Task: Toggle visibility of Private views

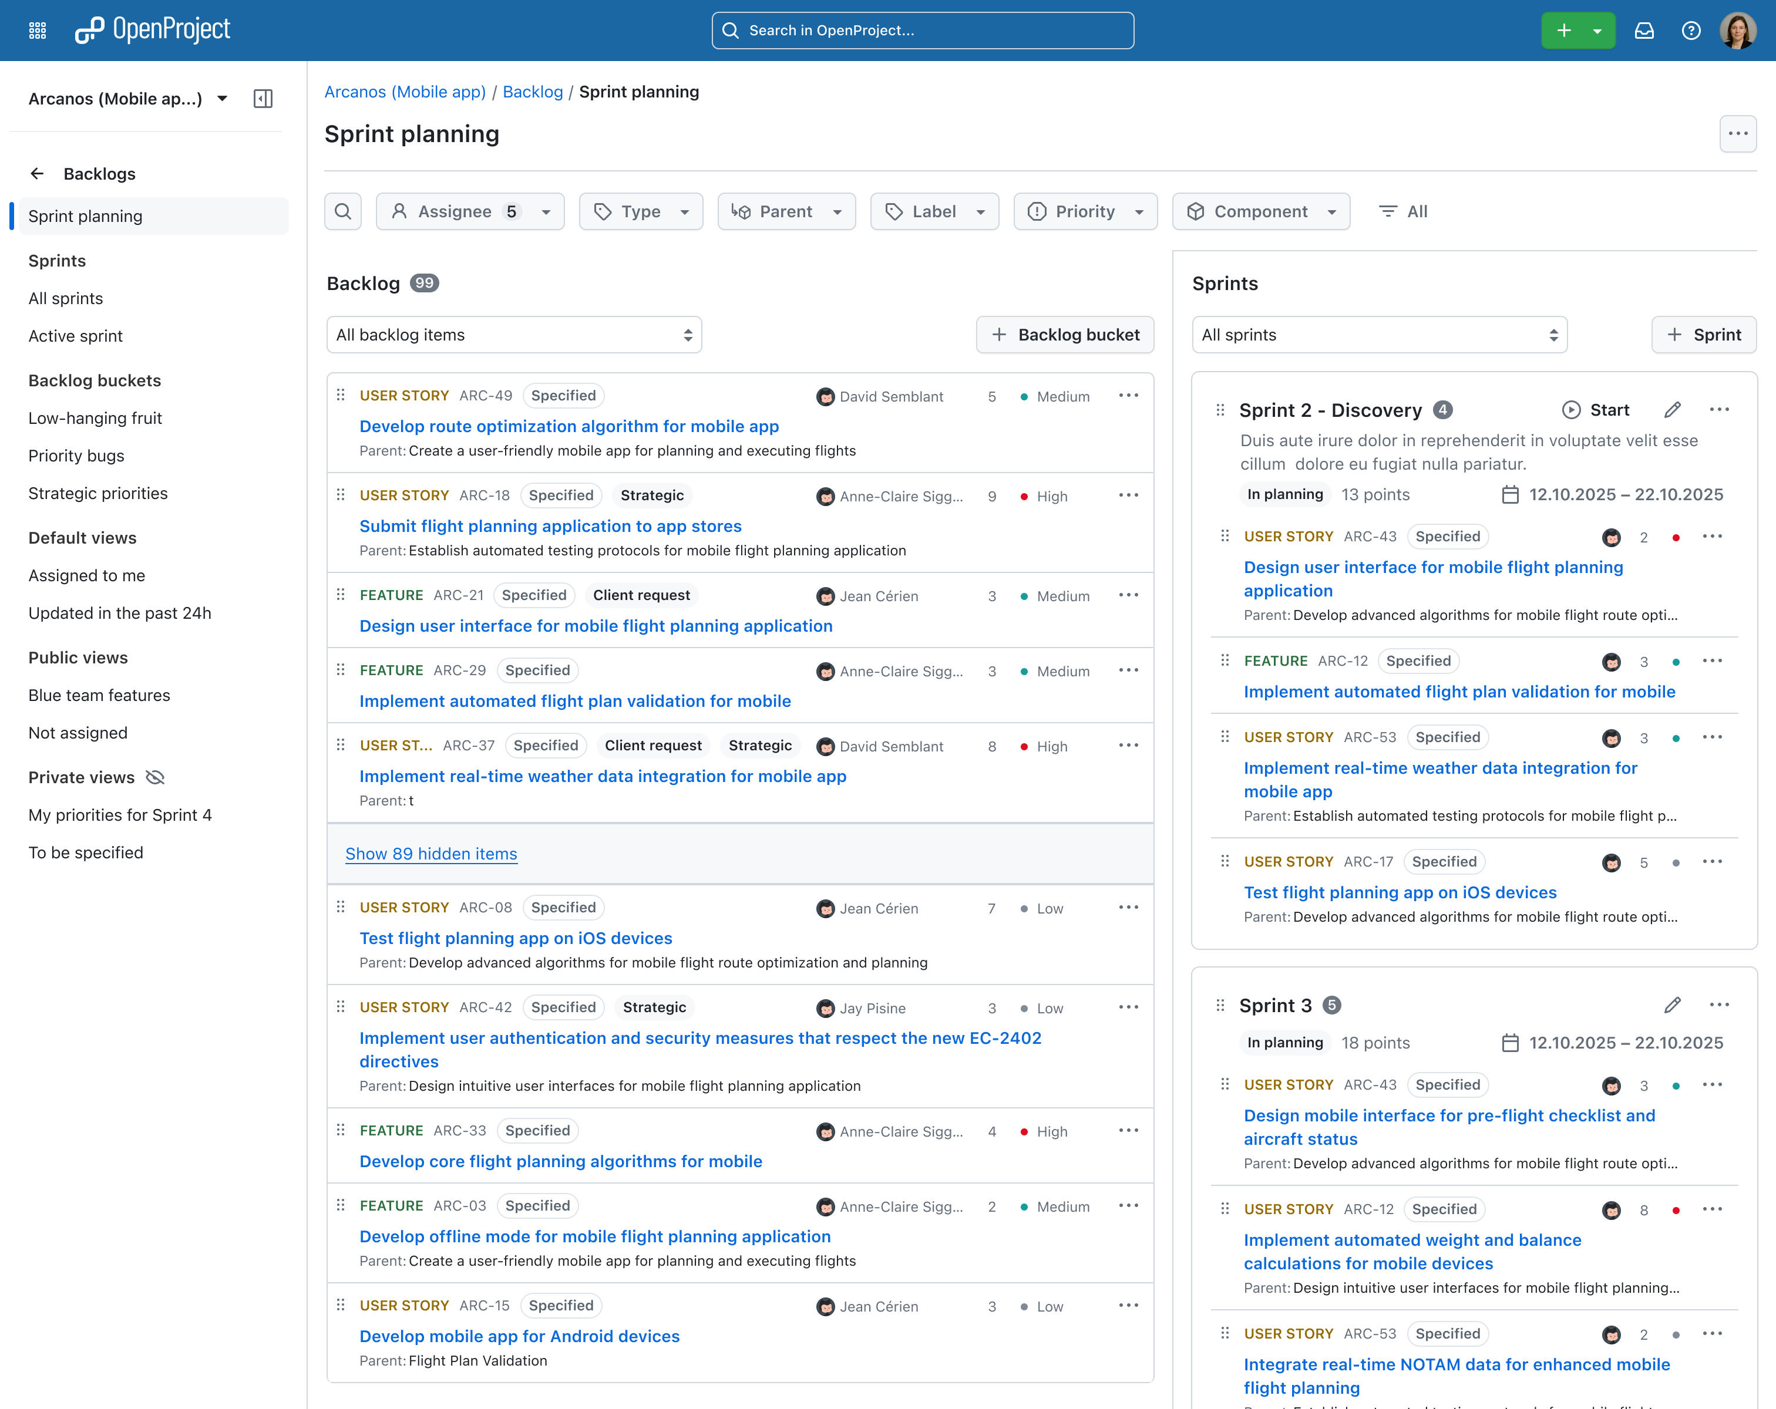Action: [x=155, y=777]
